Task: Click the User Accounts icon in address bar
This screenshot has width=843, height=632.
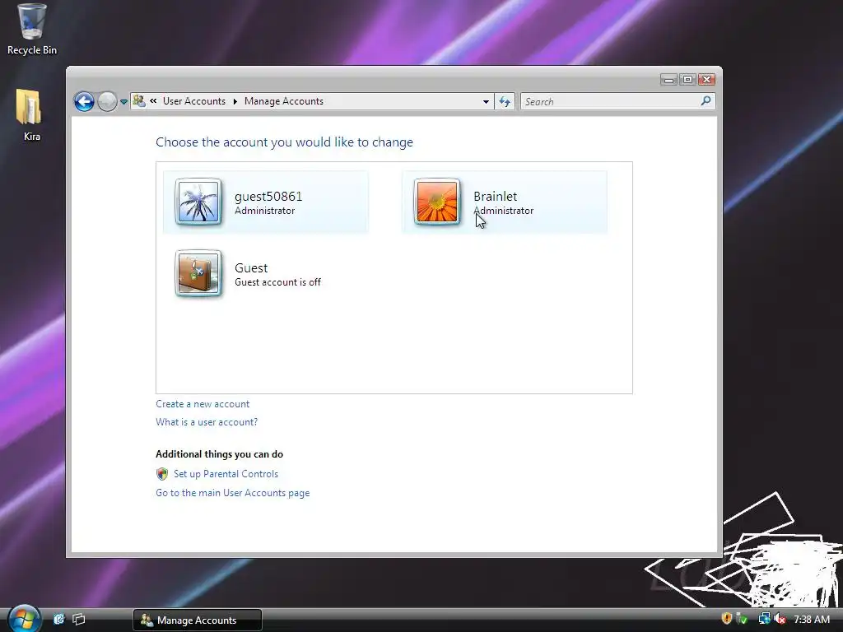Action: (139, 101)
